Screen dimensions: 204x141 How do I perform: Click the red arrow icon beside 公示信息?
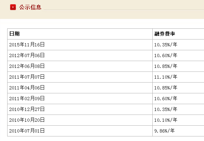point(13,7)
